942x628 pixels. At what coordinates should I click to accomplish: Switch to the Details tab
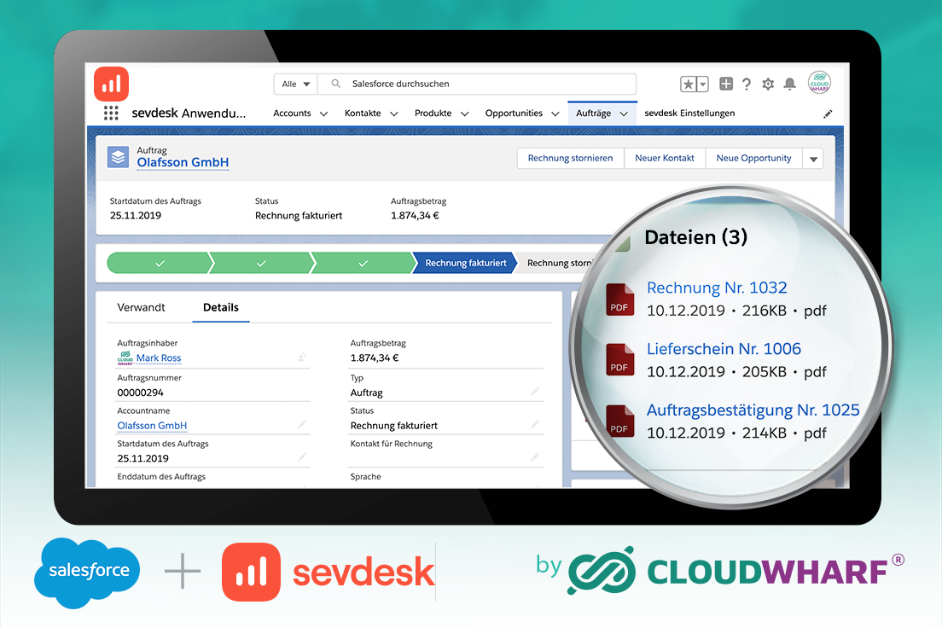pyautogui.click(x=220, y=307)
